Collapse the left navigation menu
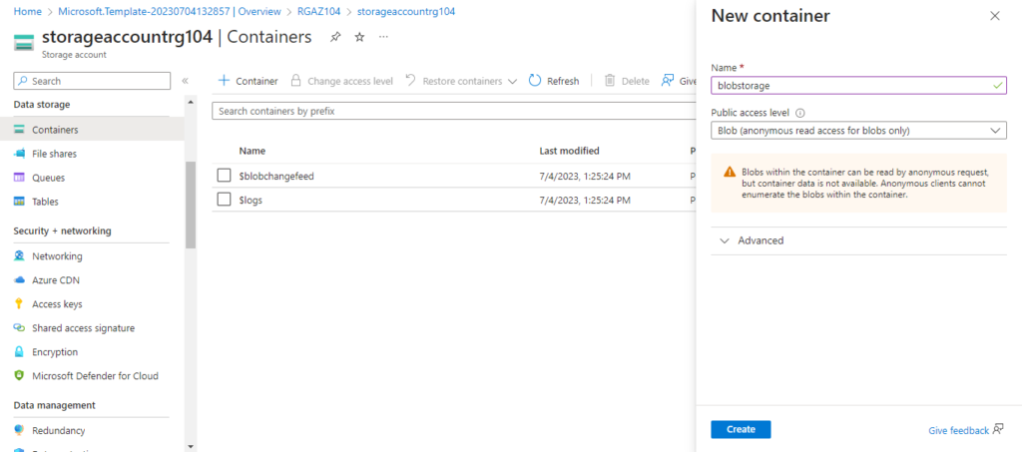Viewport: 1022px width, 452px height. point(185,81)
